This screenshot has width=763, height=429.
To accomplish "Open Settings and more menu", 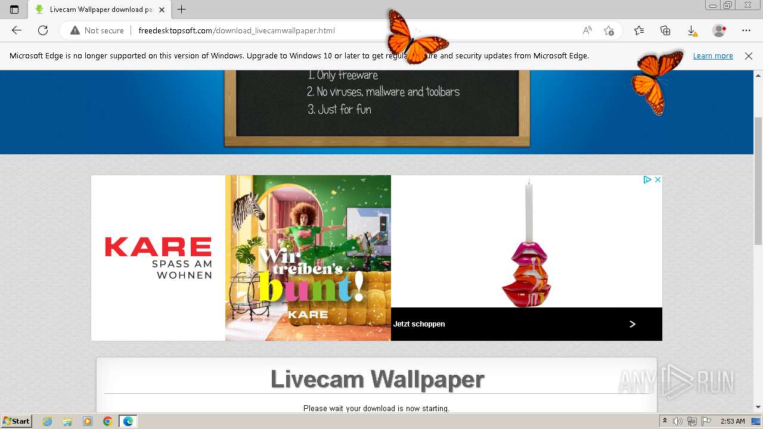I will (x=746, y=30).
